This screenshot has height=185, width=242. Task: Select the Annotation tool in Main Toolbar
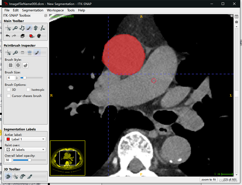[43, 28]
